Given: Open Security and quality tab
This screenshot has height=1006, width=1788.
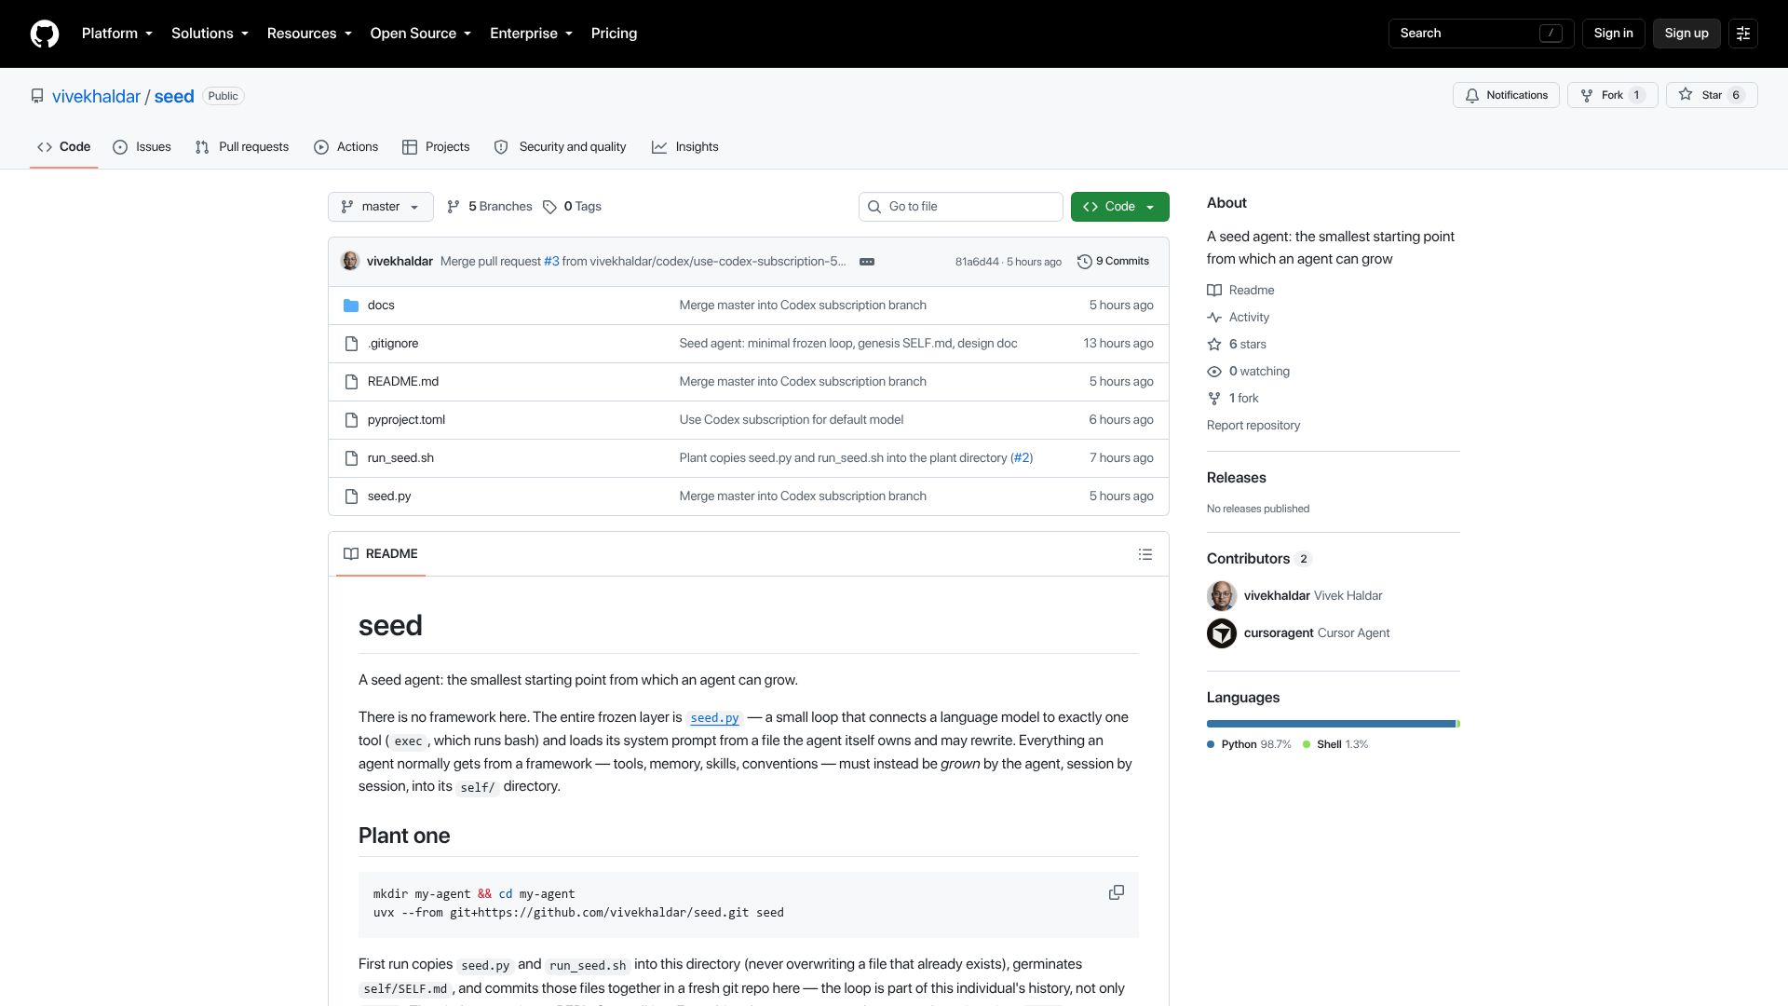Looking at the screenshot, I should point(561,147).
